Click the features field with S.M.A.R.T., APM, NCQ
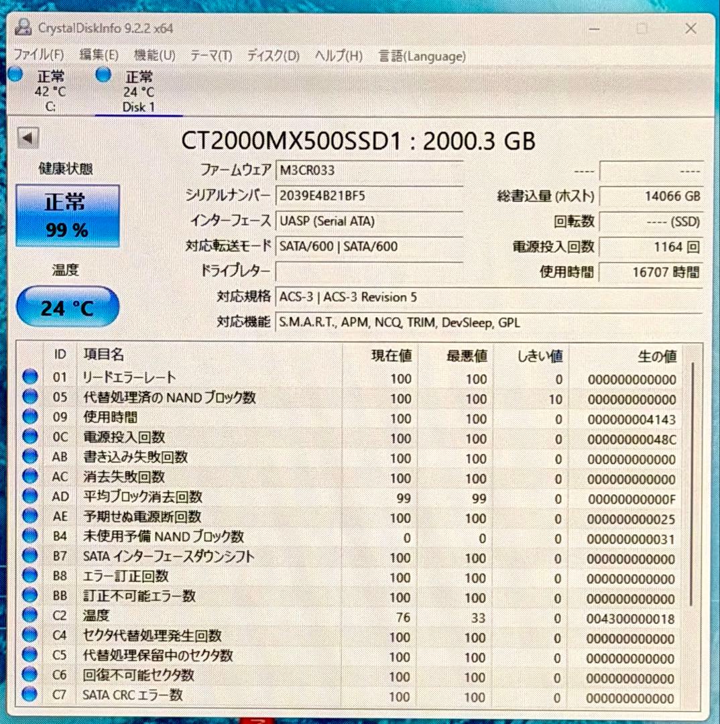The height and width of the screenshot is (724, 720). (489, 322)
